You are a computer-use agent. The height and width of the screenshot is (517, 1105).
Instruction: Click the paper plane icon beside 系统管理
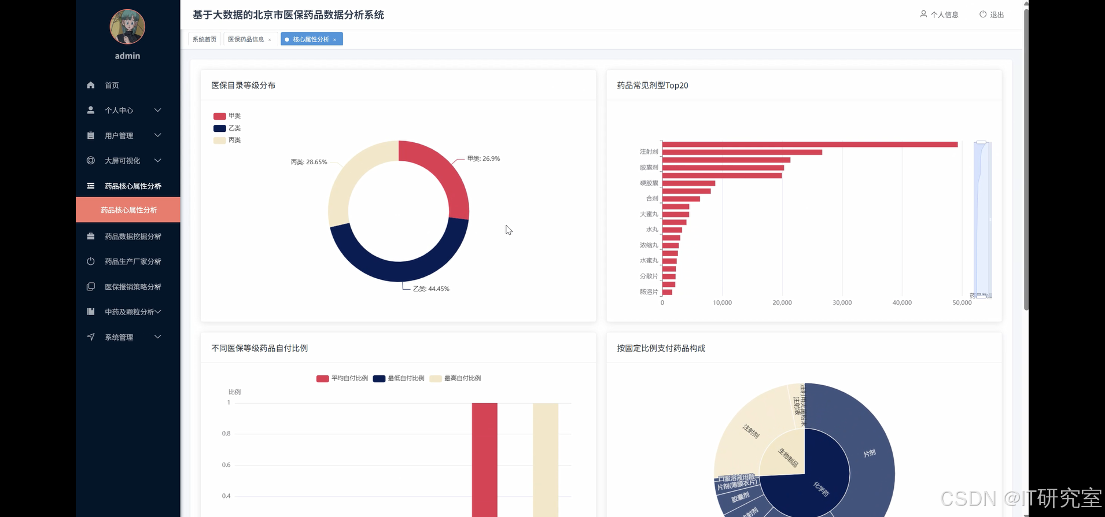click(x=91, y=337)
